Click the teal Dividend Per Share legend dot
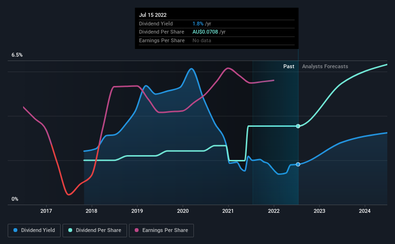The width and height of the screenshot is (395, 244). pyautogui.click(x=70, y=230)
